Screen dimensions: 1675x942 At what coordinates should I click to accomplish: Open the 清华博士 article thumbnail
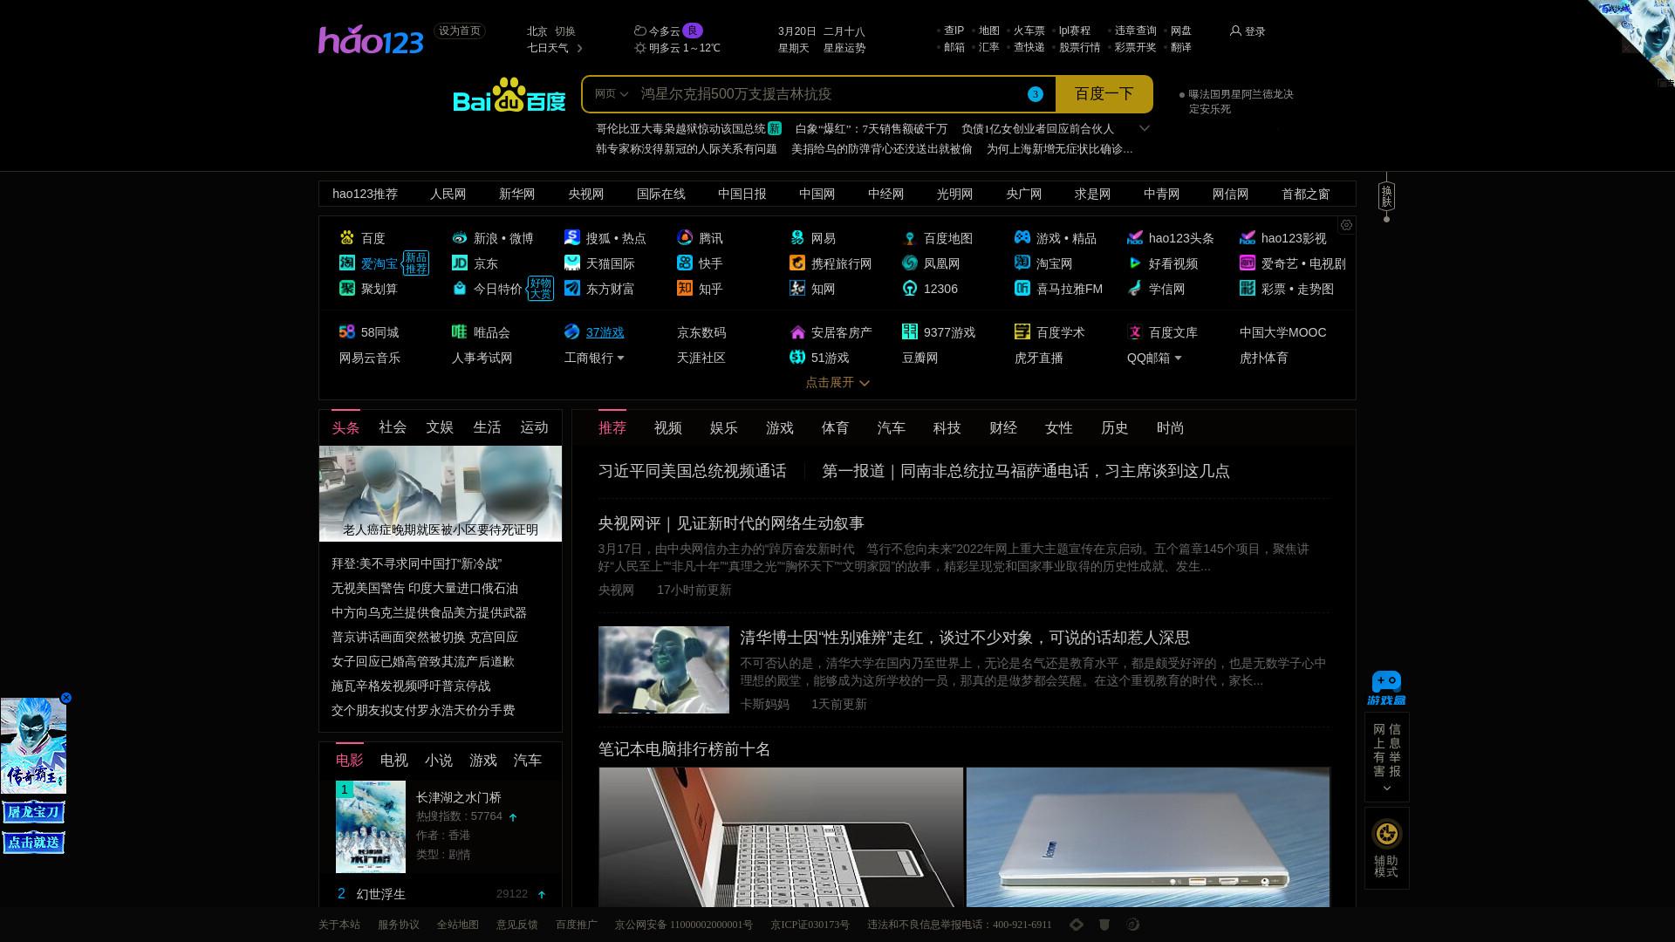click(664, 670)
